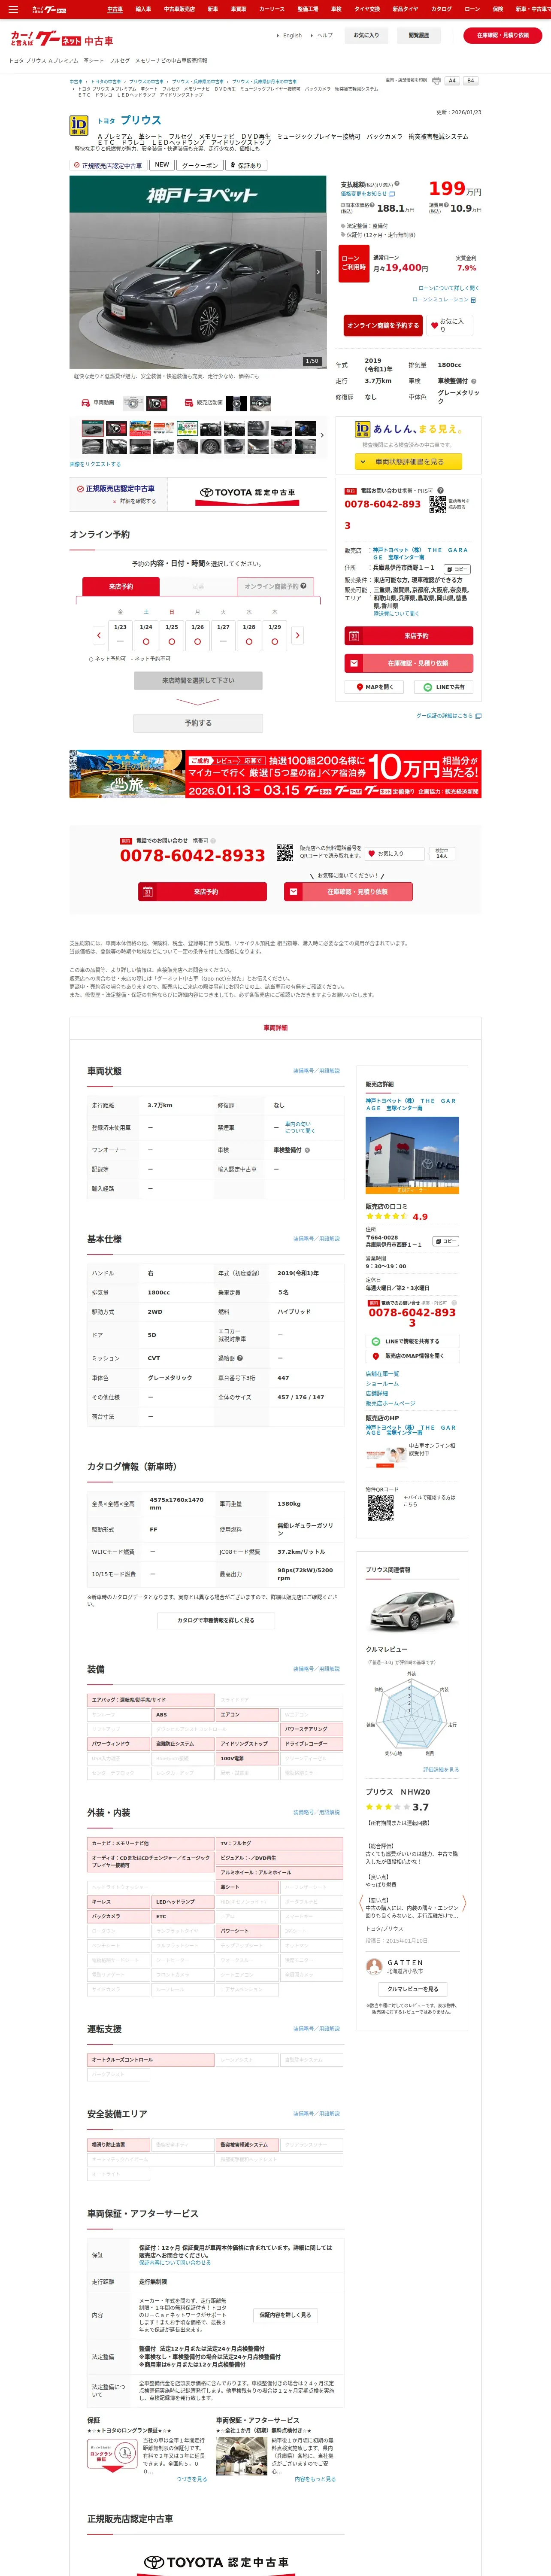Select the オンライン商談予約 tab
The height and width of the screenshot is (2576, 551).
click(x=275, y=587)
